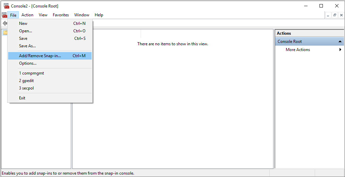Choose Exit from the File menu
The image size is (345, 177).
pos(50,98)
